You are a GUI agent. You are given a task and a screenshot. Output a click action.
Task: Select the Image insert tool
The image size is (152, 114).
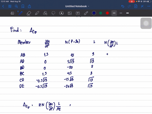[70, 13]
